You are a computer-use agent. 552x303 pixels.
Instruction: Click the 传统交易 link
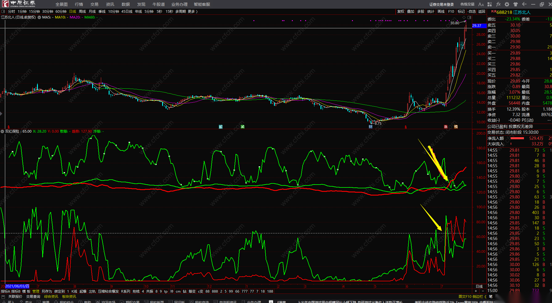click(x=467, y=4)
